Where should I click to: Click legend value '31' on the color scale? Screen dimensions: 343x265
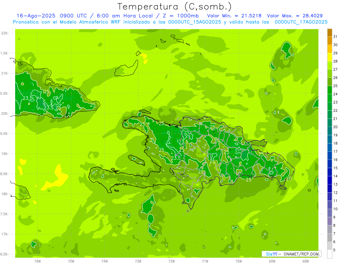click(335, 37)
